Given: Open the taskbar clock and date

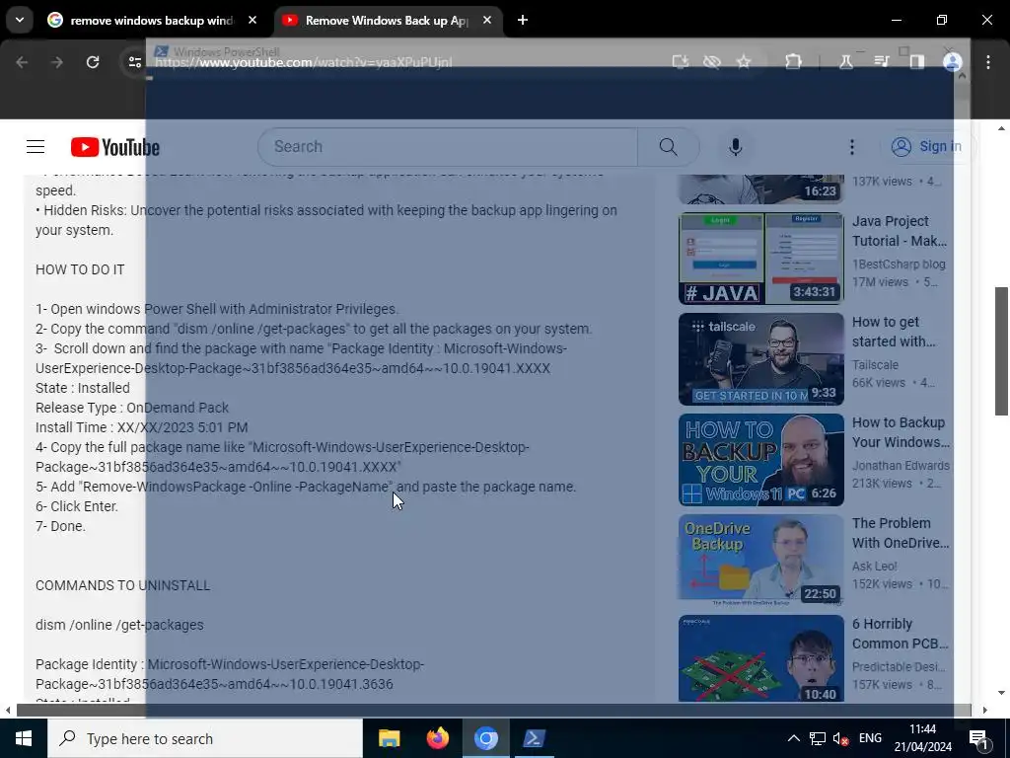Looking at the screenshot, I should 922,738.
